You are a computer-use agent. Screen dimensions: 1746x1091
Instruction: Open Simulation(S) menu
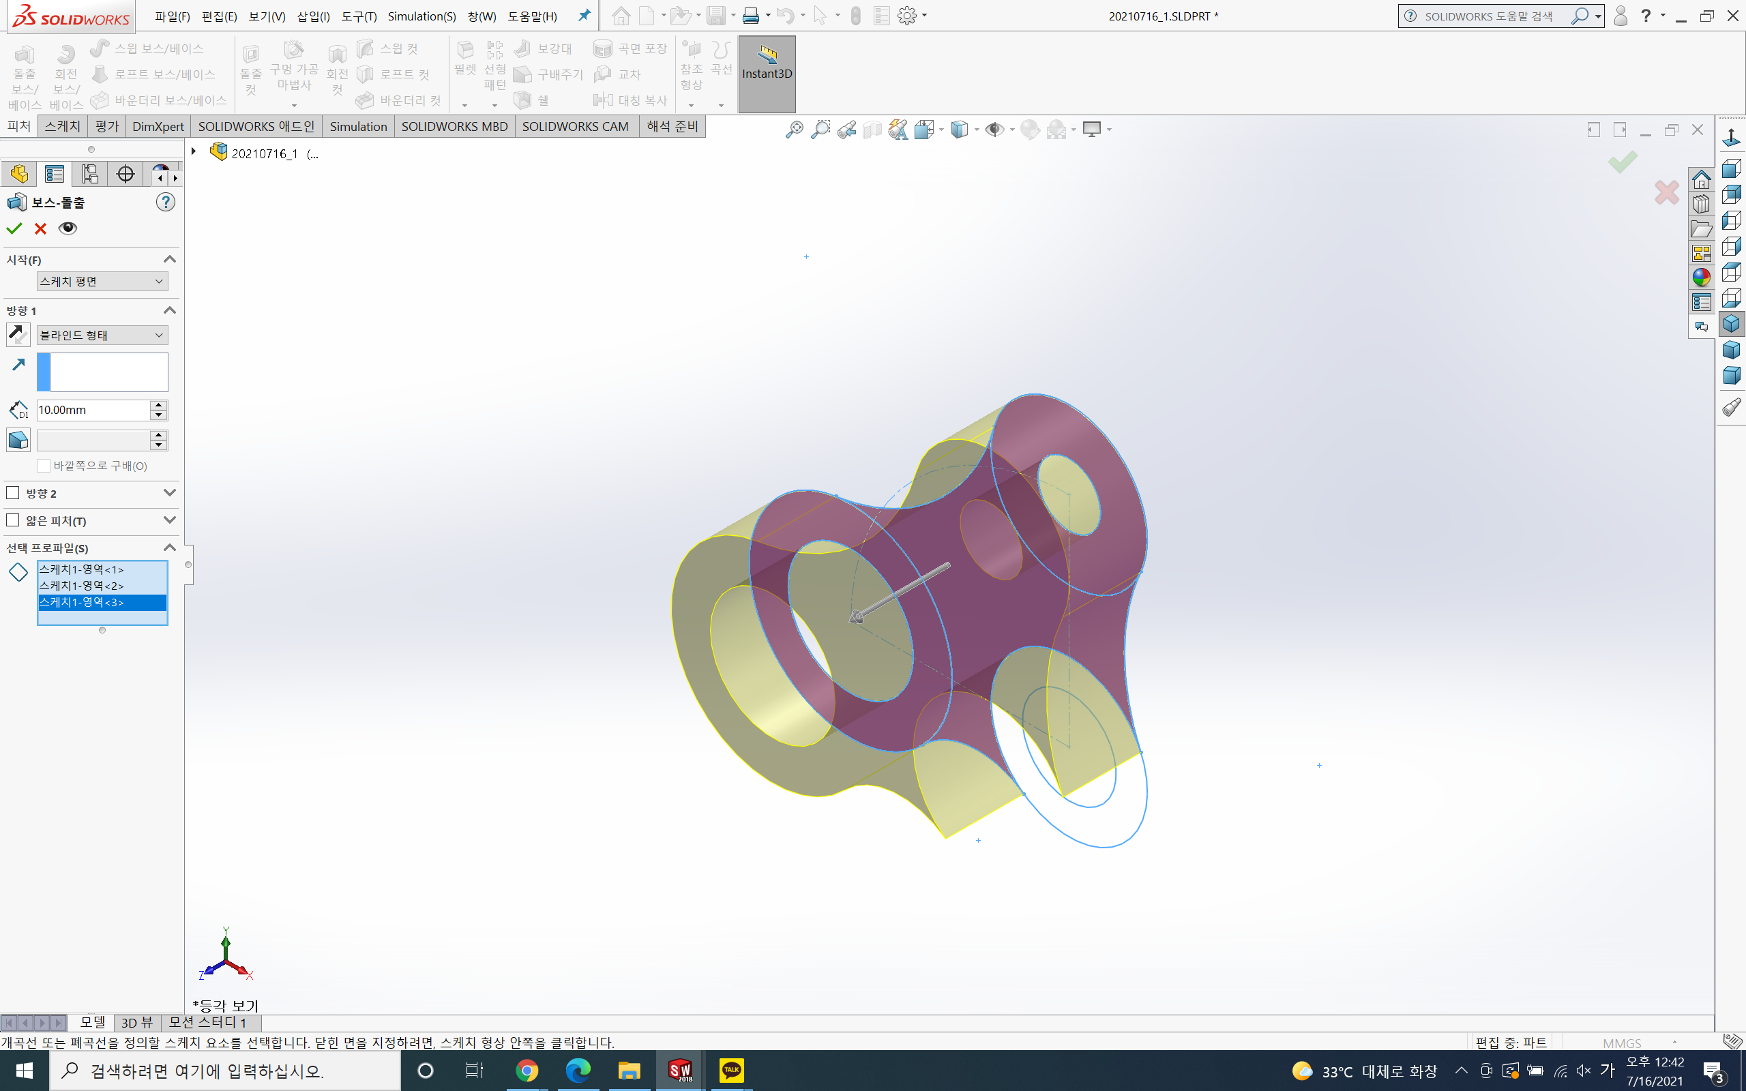click(x=421, y=16)
